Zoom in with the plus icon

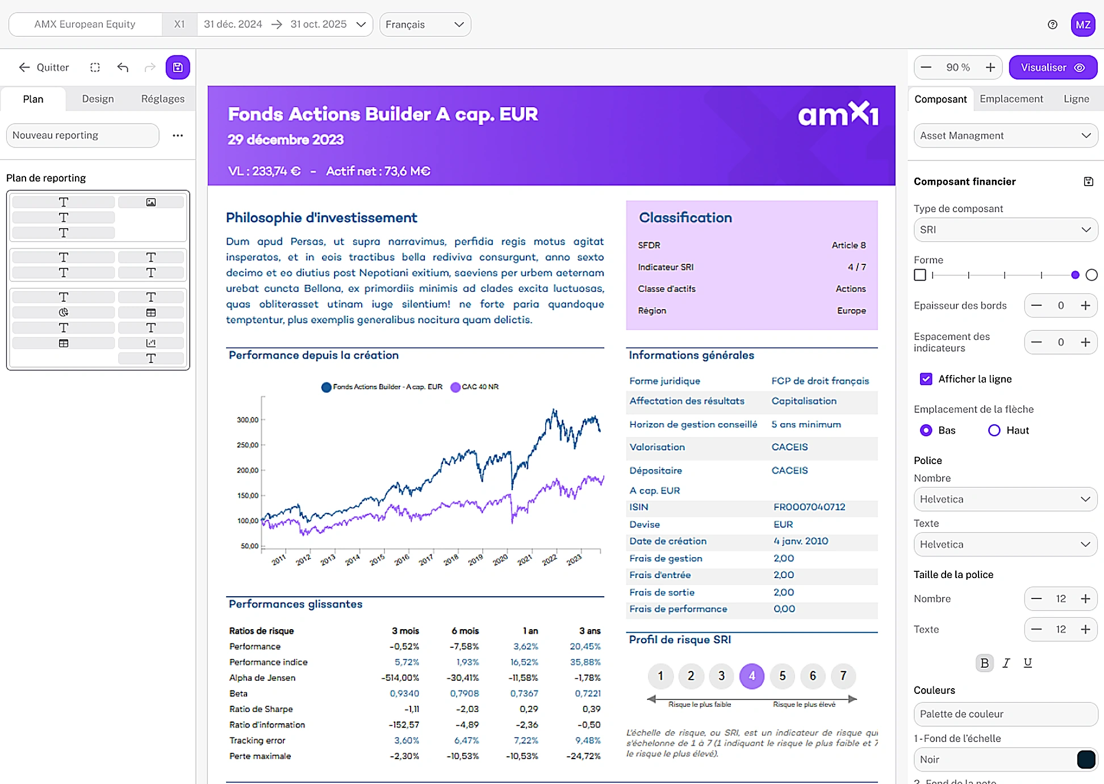(x=990, y=68)
